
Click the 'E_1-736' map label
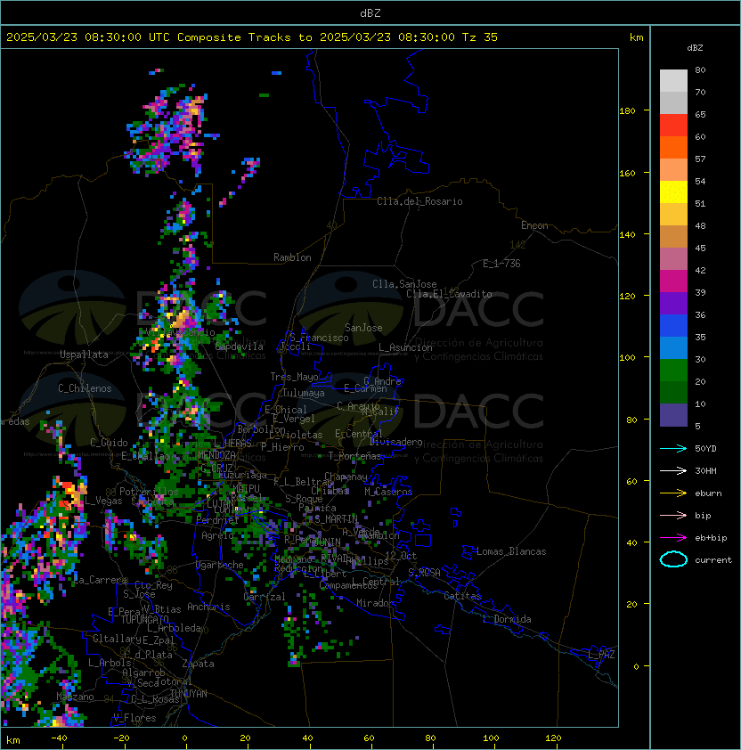point(501,264)
